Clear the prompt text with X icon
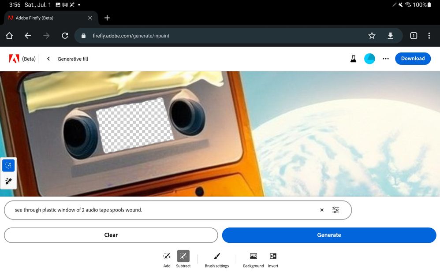The width and height of the screenshot is (440, 275). click(x=322, y=210)
